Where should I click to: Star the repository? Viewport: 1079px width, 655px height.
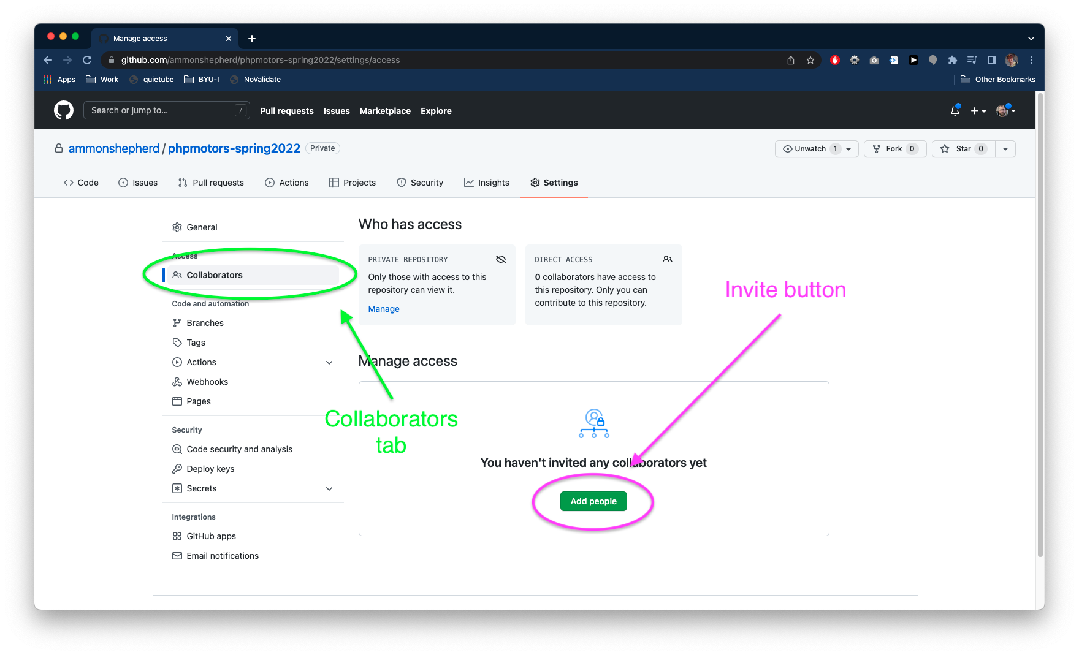[x=963, y=149]
